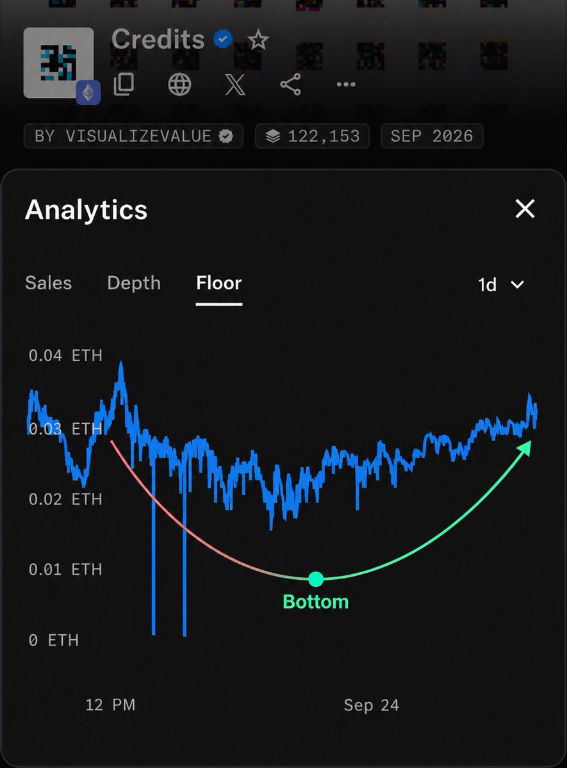Open the X (Twitter) profile icon

(235, 84)
